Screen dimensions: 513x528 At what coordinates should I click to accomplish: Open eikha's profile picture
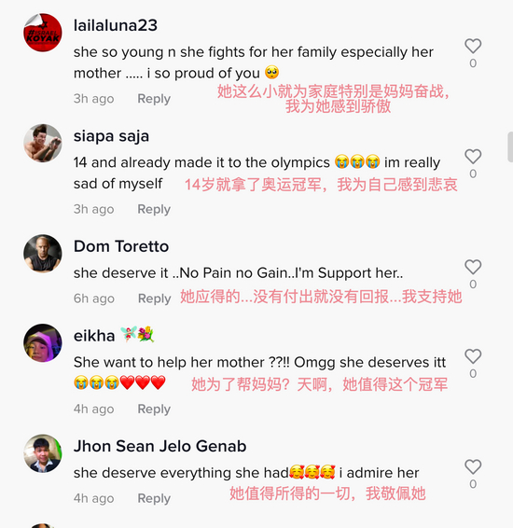(43, 342)
